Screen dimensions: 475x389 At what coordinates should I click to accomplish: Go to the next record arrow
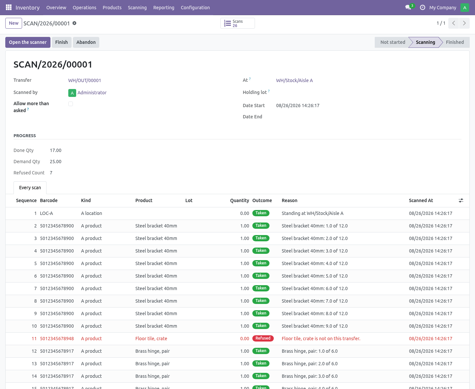click(464, 23)
